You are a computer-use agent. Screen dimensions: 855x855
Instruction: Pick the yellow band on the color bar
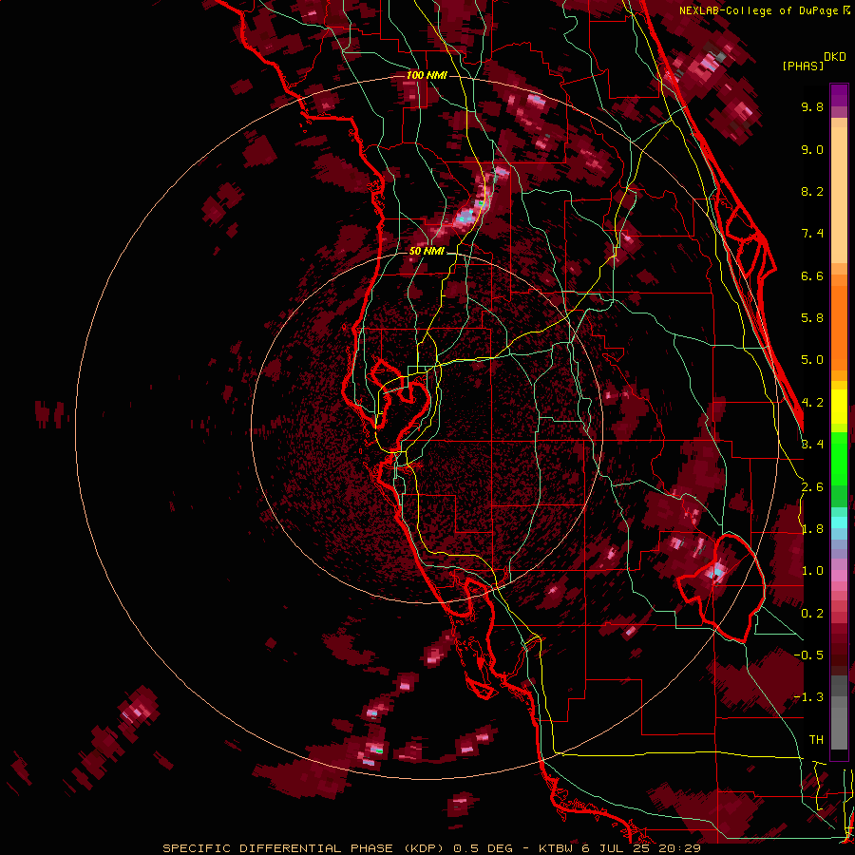coord(839,407)
